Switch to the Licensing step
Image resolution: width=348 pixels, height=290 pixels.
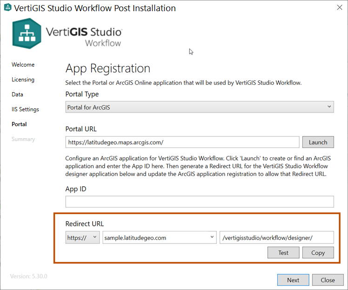coord(23,80)
